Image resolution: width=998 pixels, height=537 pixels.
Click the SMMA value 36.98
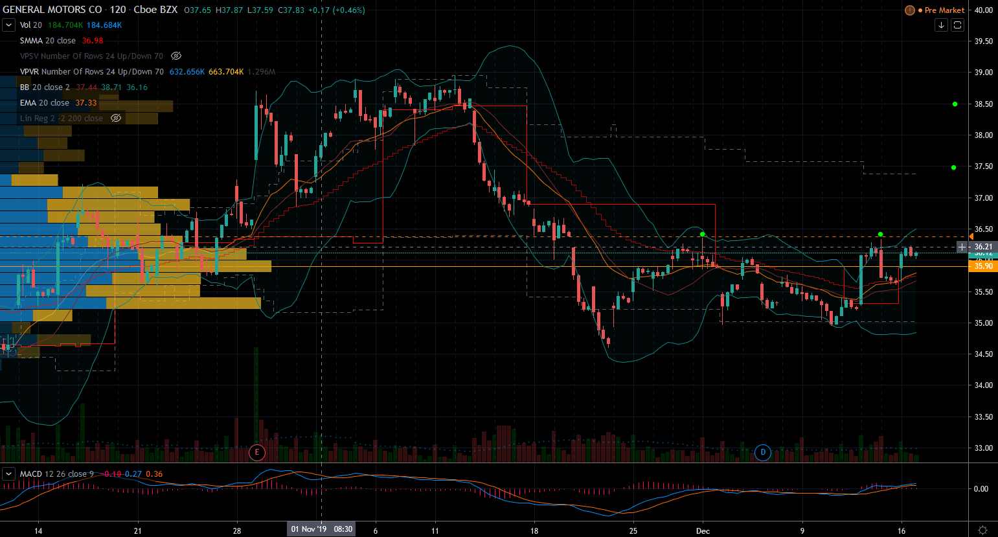coord(93,41)
